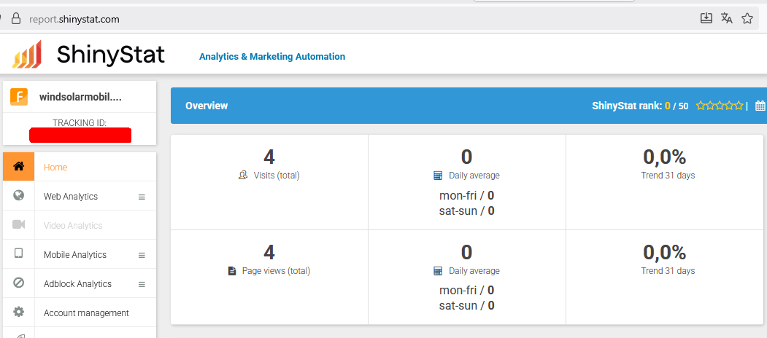The width and height of the screenshot is (767, 338).
Task: Click the Account management gear icon
Action: tap(19, 313)
